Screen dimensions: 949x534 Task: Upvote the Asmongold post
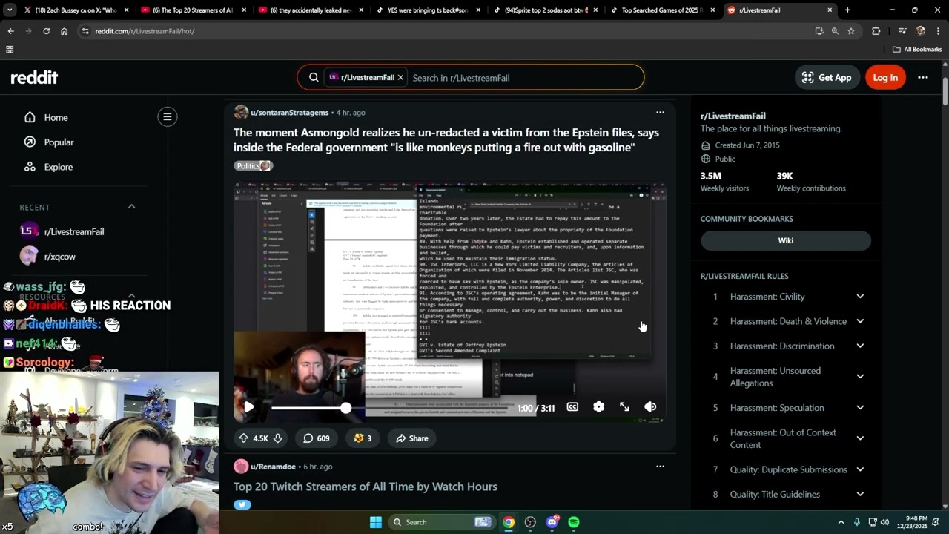click(x=243, y=438)
